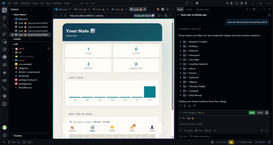Click the Claude Code starburst icon in editor toolbar
The image size is (273, 145).
pos(158,9)
